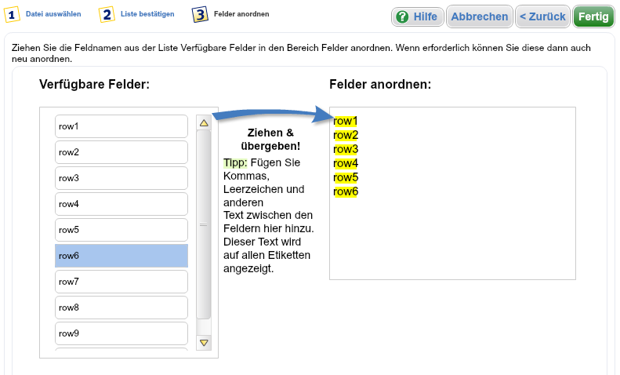The image size is (620, 375).
Task: Select row3 in available fields list
Action: pyautogui.click(x=121, y=178)
